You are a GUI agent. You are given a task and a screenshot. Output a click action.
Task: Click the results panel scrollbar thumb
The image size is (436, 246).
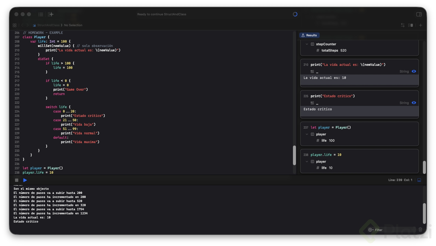(424, 167)
